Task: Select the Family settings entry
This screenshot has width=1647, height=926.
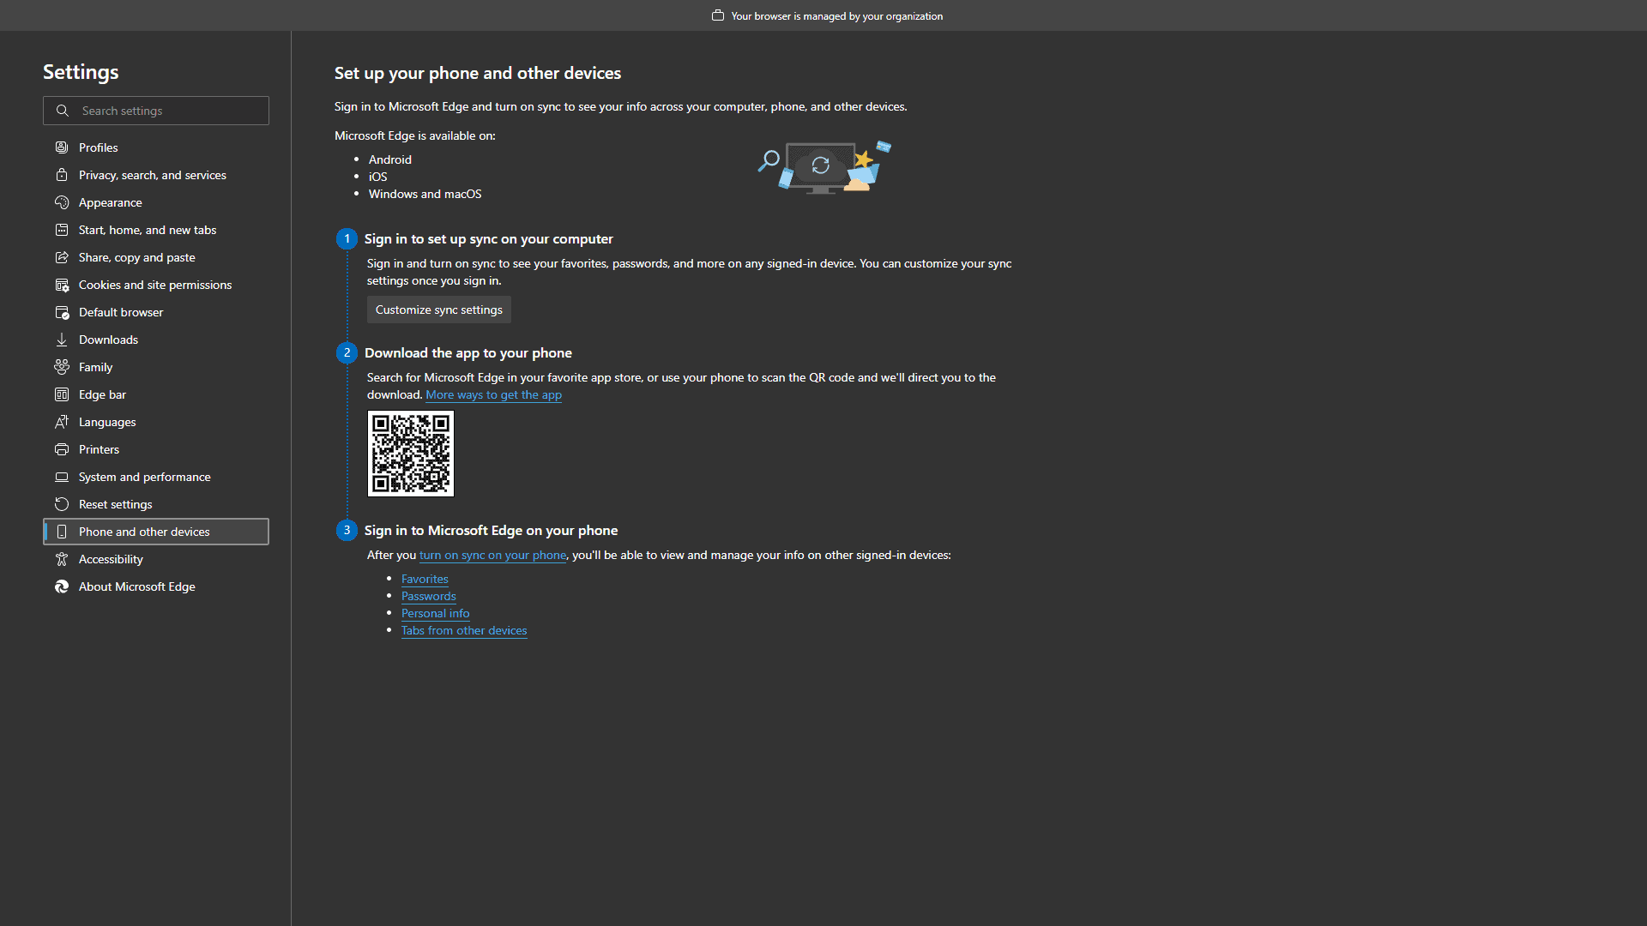Action: [x=156, y=367]
